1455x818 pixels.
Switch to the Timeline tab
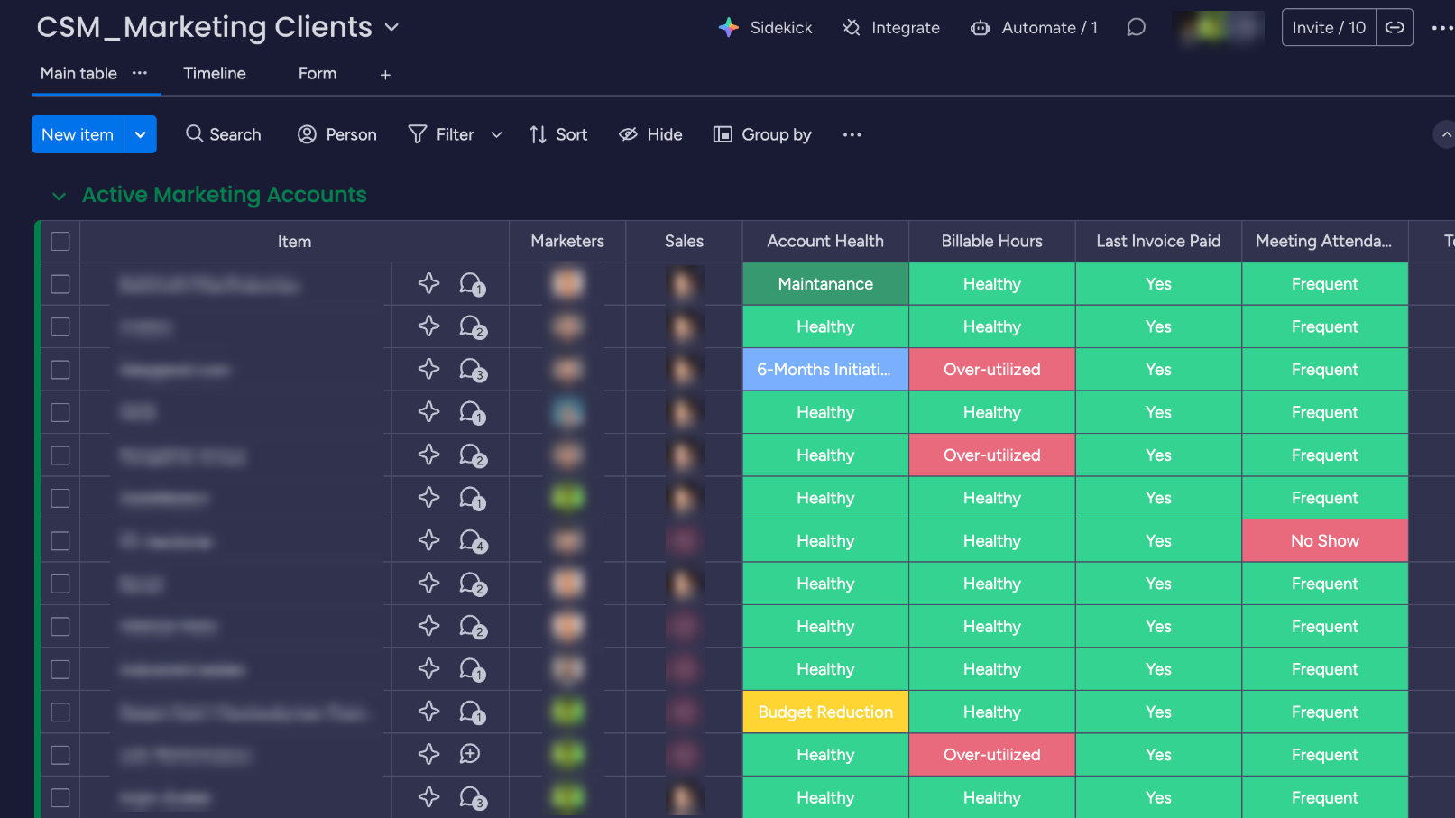coord(215,74)
